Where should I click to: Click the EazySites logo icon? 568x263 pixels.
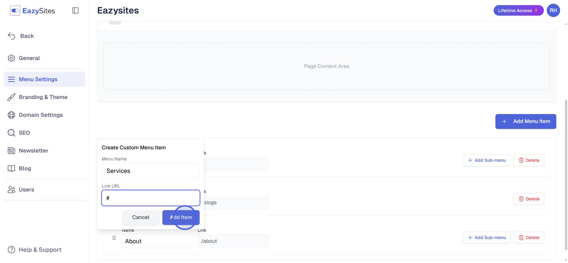click(x=15, y=11)
